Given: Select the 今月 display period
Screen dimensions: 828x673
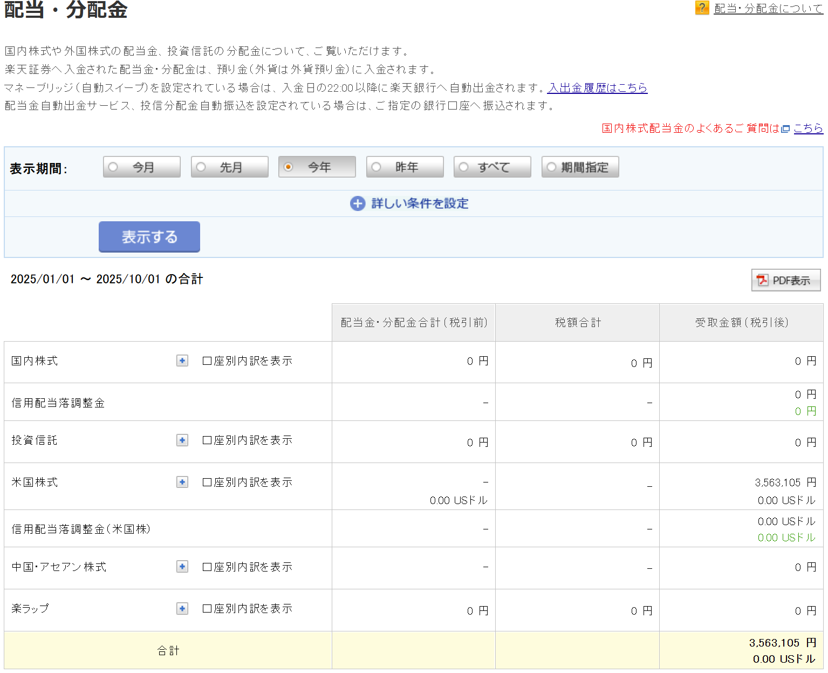Looking at the screenshot, I should pyautogui.click(x=113, y=167).
